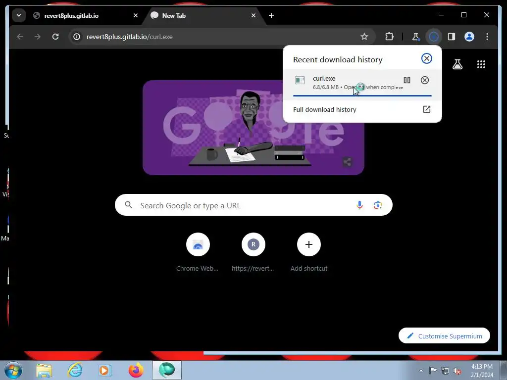Click the taskbar clock showing 4:13 PM
The width and height of the screenshot is (507, 380).
[x=482, y=371]
